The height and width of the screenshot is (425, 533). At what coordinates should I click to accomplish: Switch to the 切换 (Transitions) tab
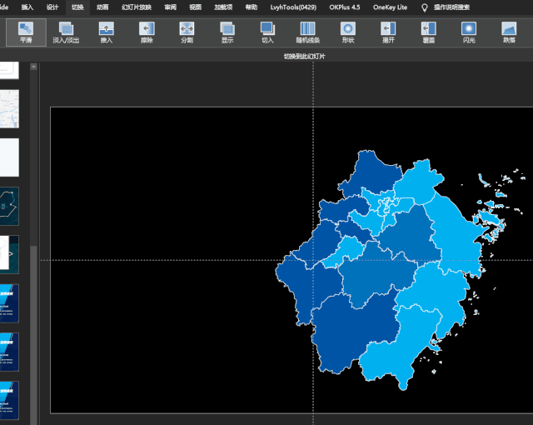(x=77, y=7)
